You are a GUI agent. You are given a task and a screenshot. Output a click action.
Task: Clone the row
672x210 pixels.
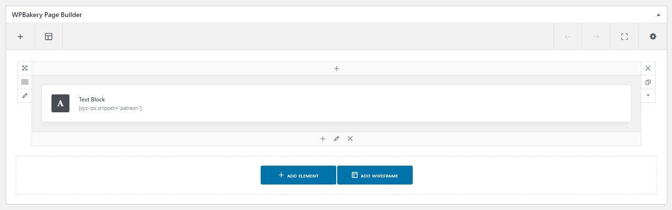(x=648, y=82)
